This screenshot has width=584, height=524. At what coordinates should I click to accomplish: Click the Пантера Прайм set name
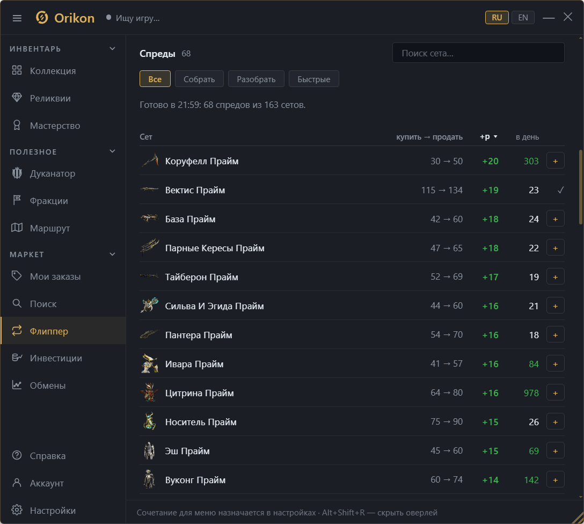(199, 335)
